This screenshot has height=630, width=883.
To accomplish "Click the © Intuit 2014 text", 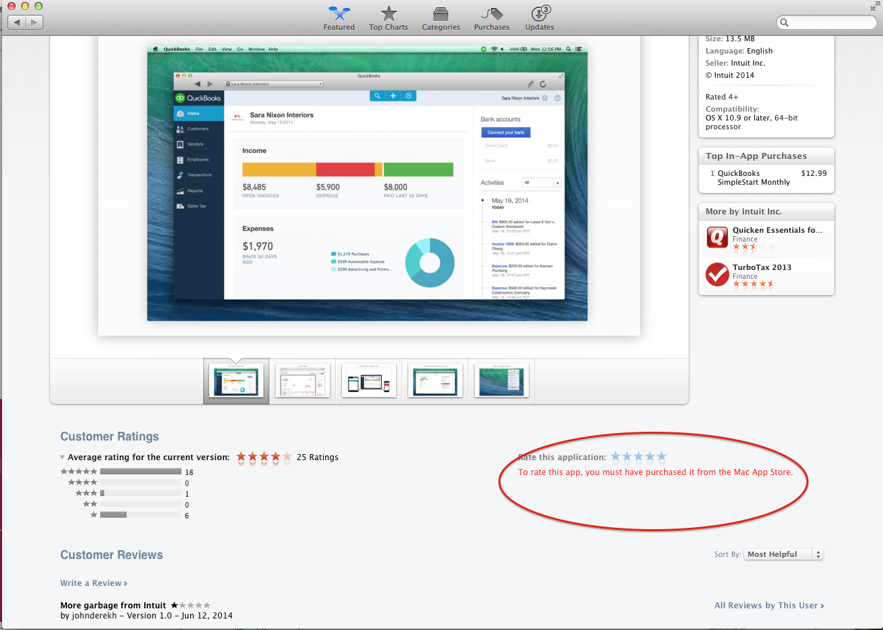I will click(730, 75).
